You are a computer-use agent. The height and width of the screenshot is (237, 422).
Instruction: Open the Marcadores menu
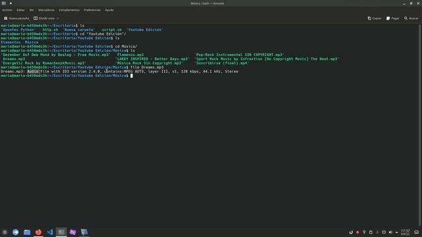(x=46, y=10)
